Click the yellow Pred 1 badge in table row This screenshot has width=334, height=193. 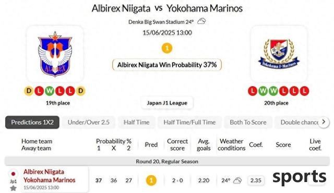click(151, 180)
